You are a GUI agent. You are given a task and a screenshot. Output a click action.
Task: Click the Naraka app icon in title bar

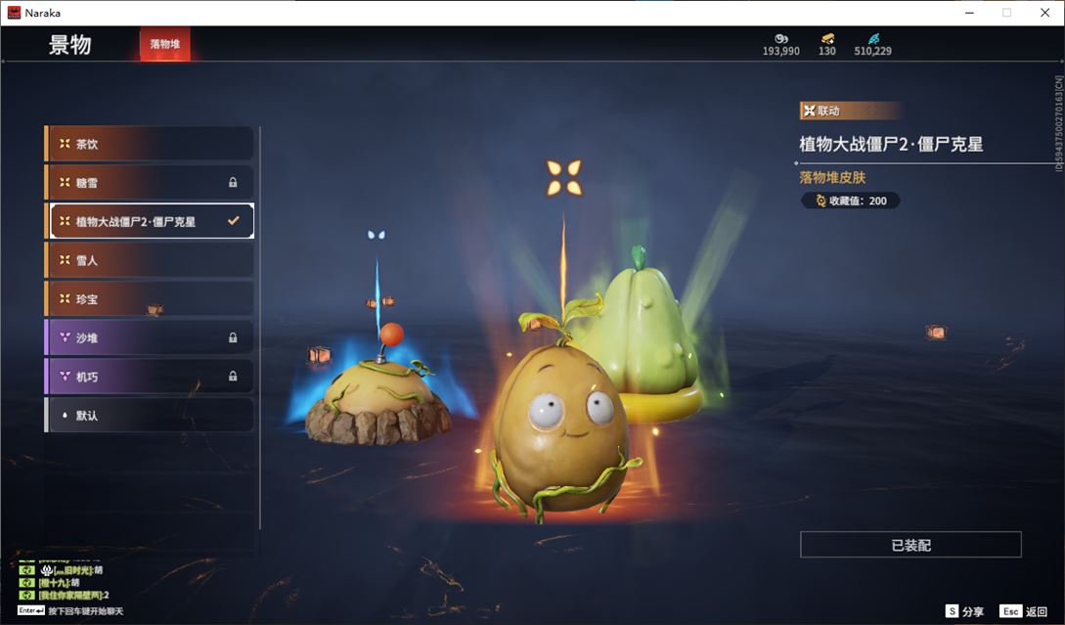tap(14, 13)
